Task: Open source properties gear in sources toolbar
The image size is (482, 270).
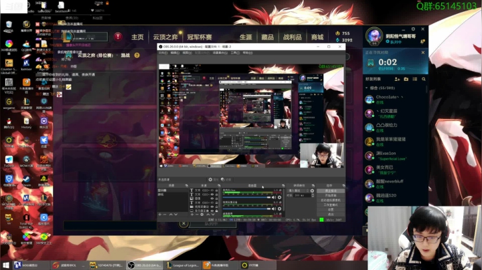Action: click(x=202, y=214)
